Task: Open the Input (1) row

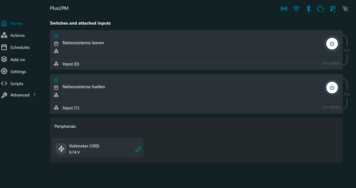Action: (x=196, y=108)
